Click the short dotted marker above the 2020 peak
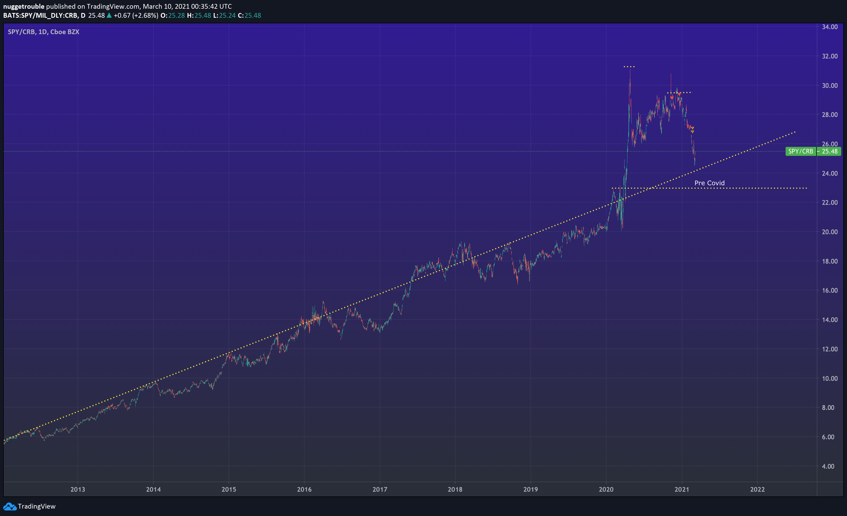Image resolution: width=847 pixels, height=516 pixels. 629,67
